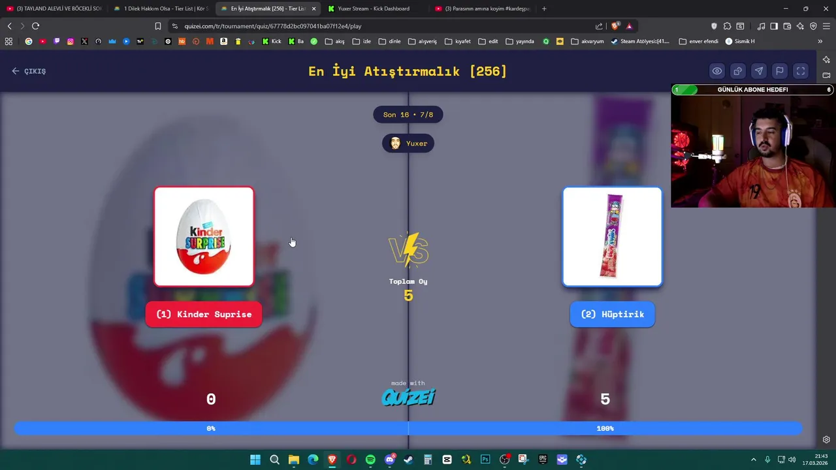Vote for (2) Hüptirik button
The image size is (836, 470).
(612, 314)
